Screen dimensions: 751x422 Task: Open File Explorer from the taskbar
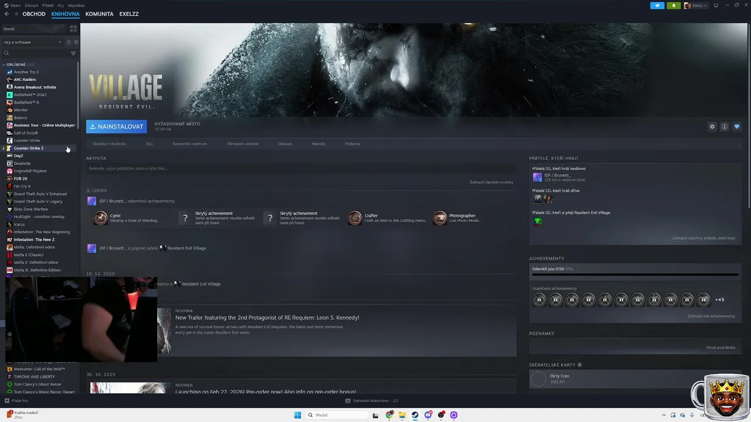pos(402,415)
